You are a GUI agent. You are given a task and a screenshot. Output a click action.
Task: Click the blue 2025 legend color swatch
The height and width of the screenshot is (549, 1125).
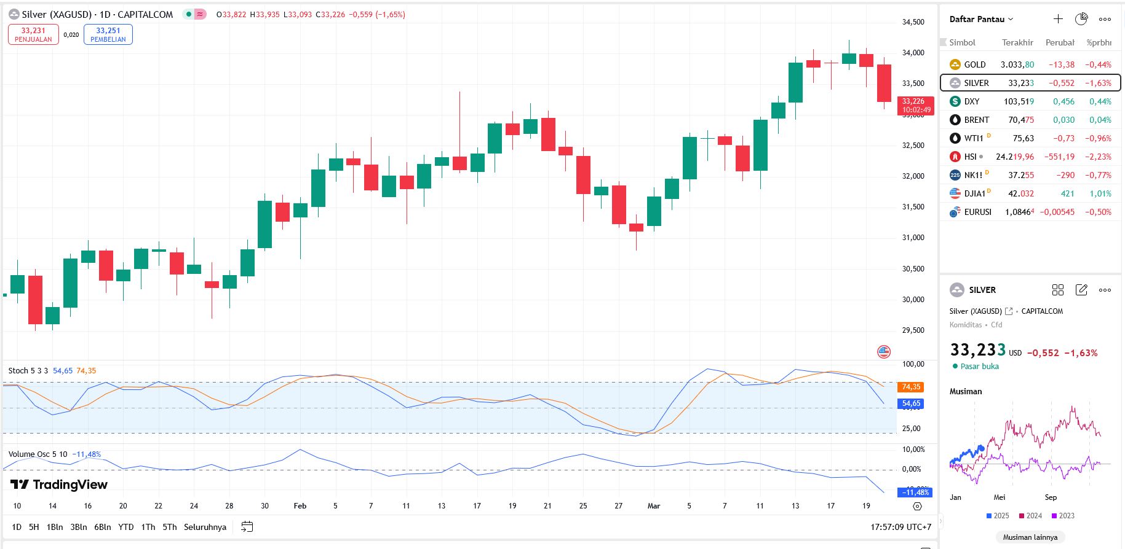989,516
